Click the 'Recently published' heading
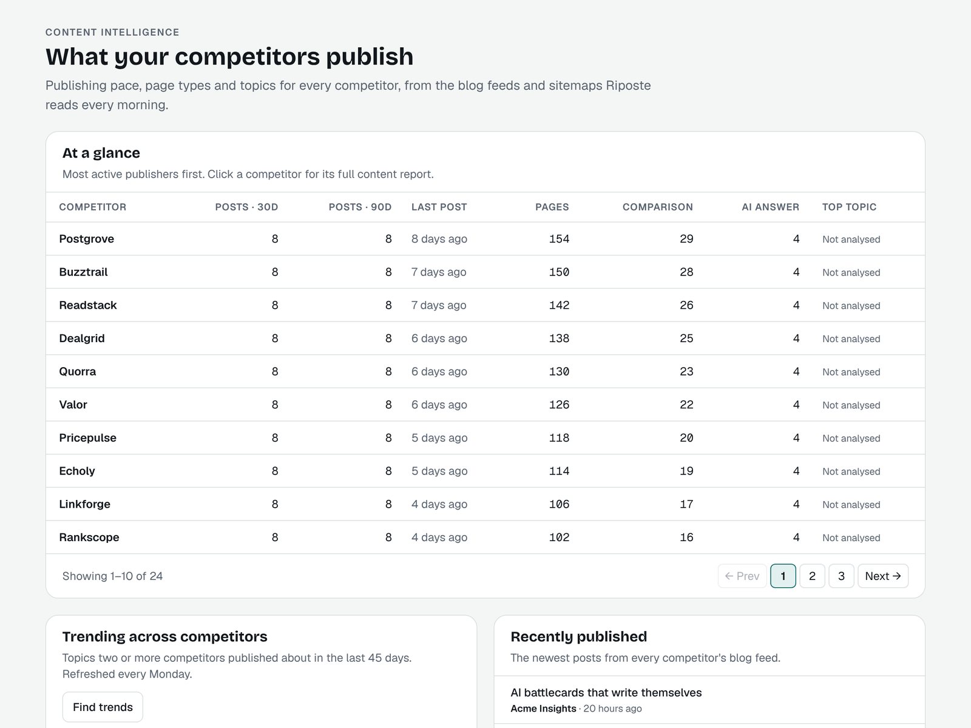The height and width of the screenshot is (728, 971). 579,636
